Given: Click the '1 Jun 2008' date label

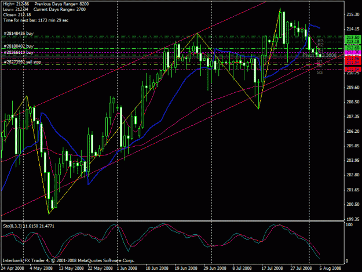Looking at the screenshot, I should [127, 269].
